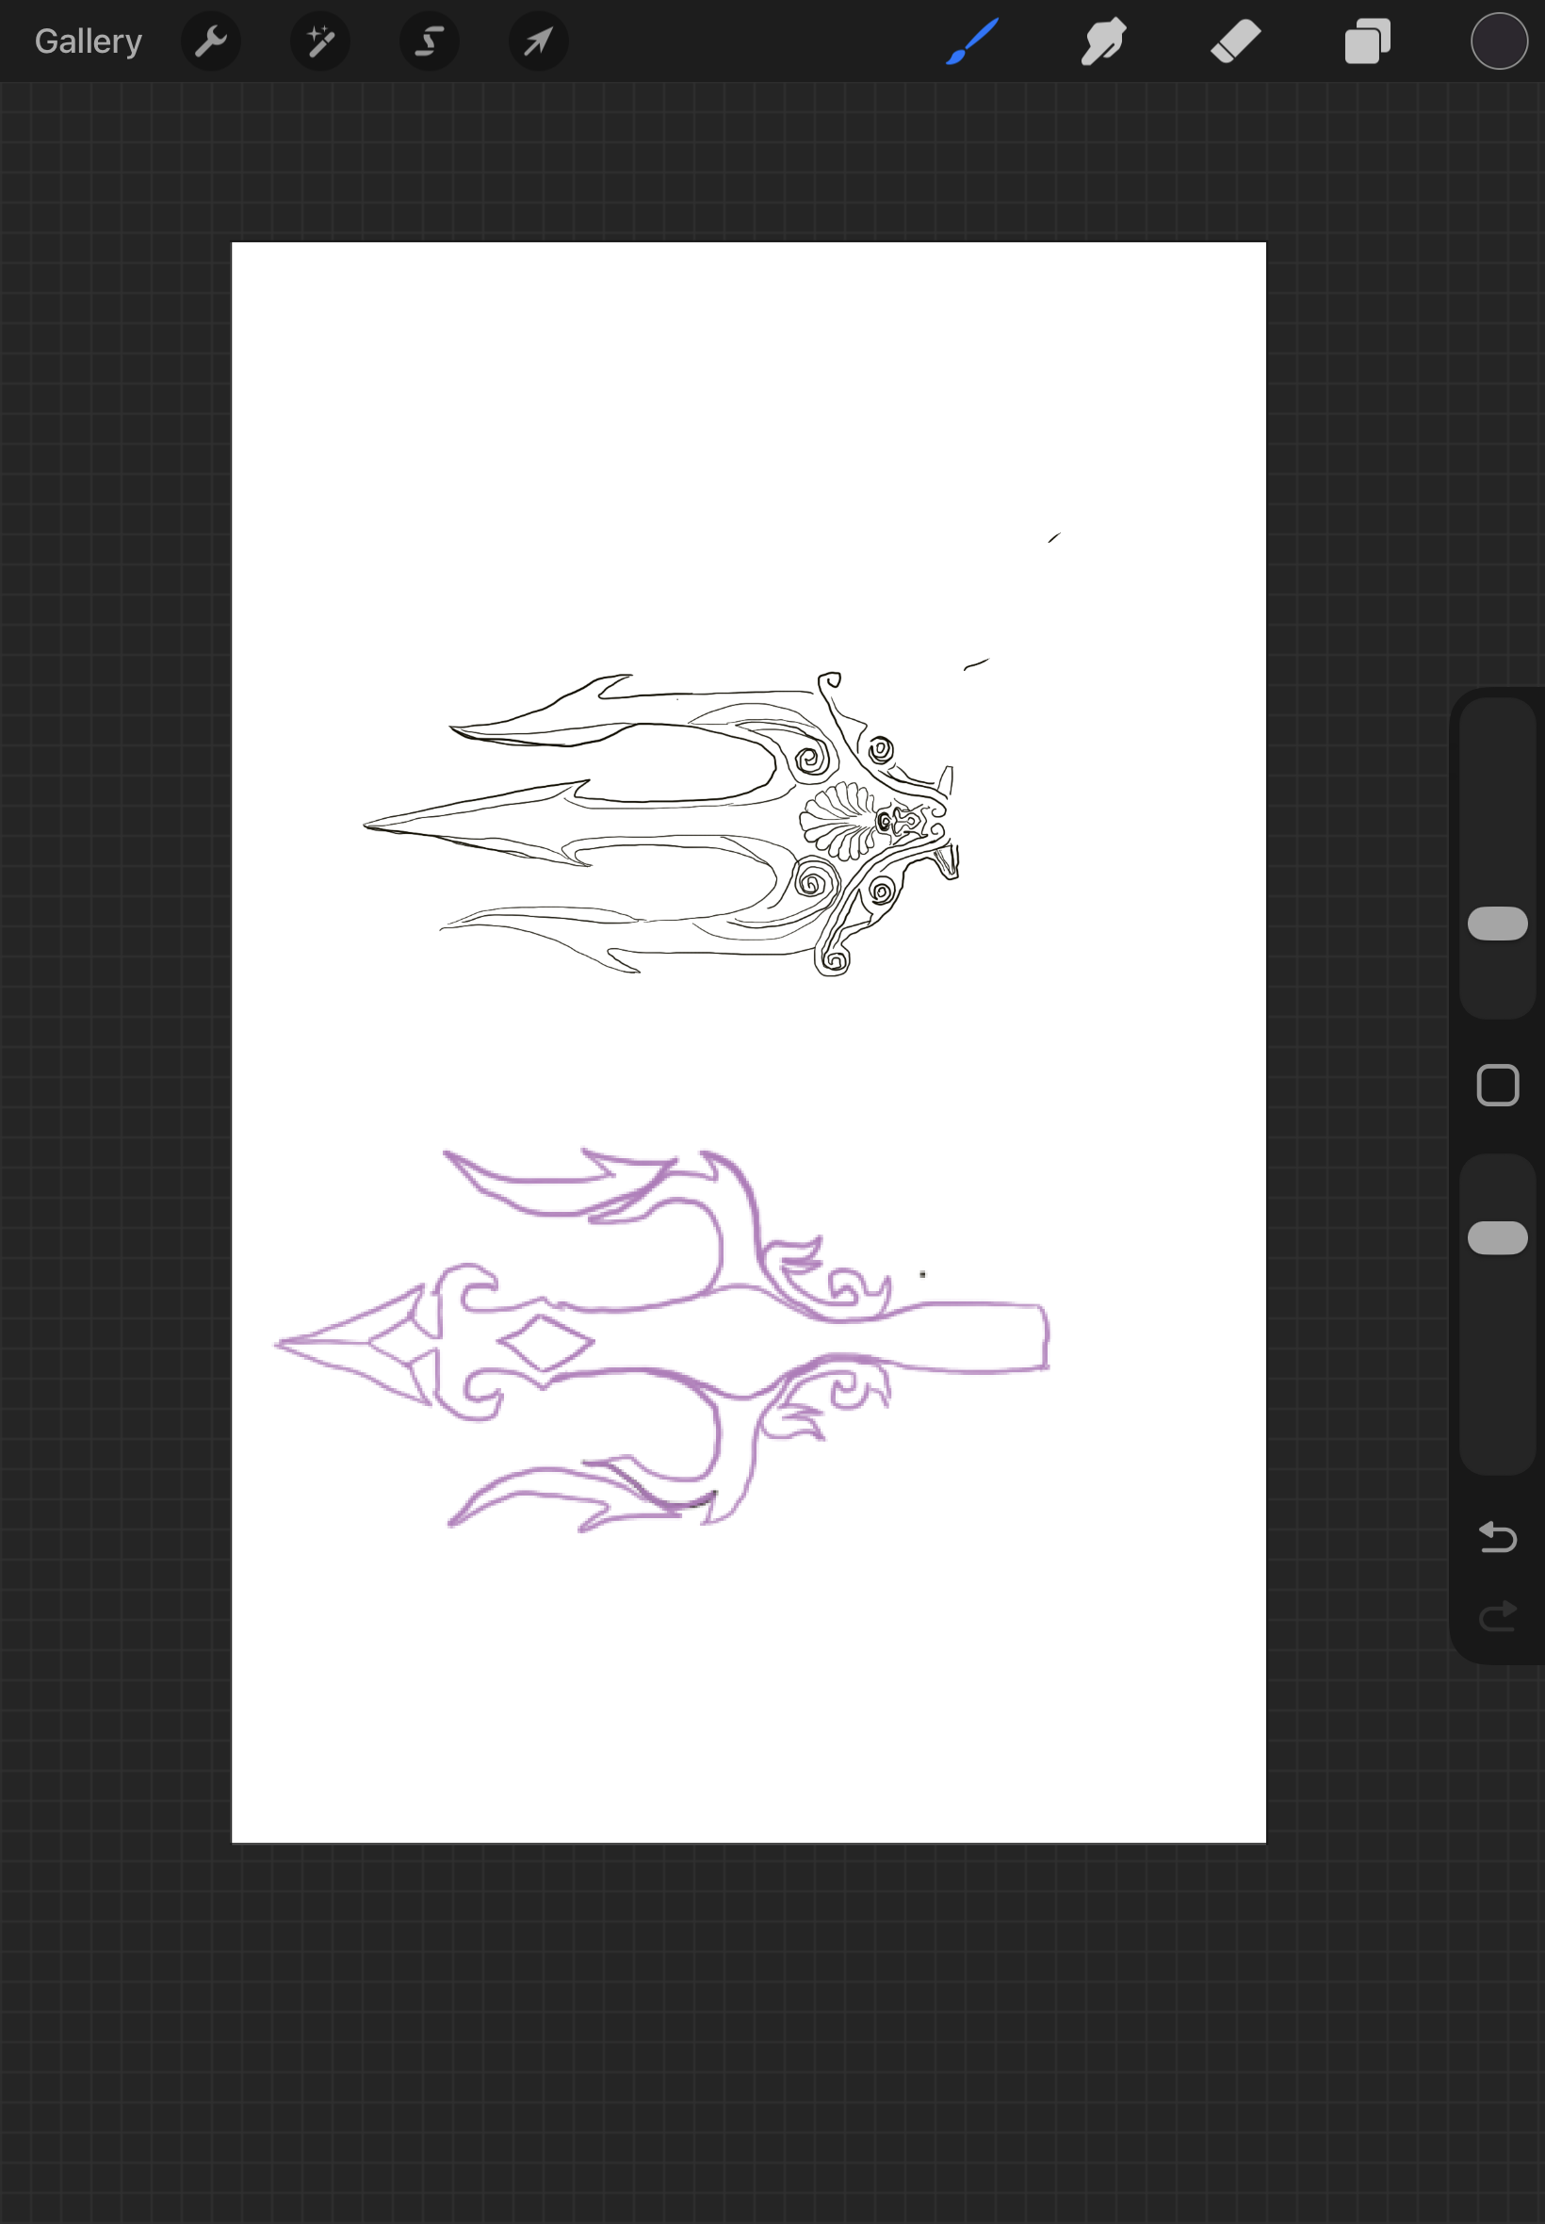
Task: Activate the Selection tool
Action: (x=429, y=41)
